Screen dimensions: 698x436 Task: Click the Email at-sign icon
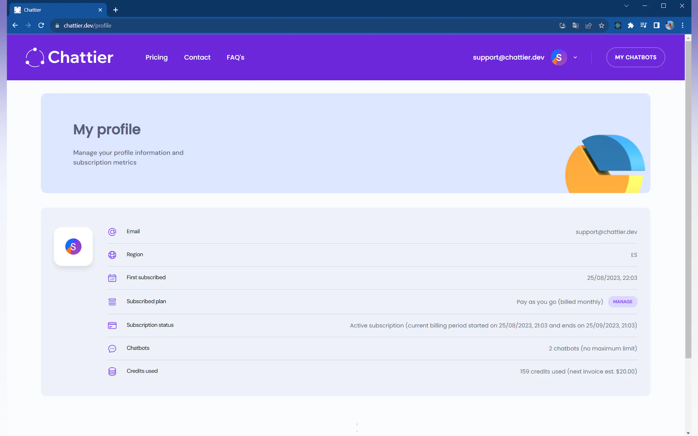[112, 232]
